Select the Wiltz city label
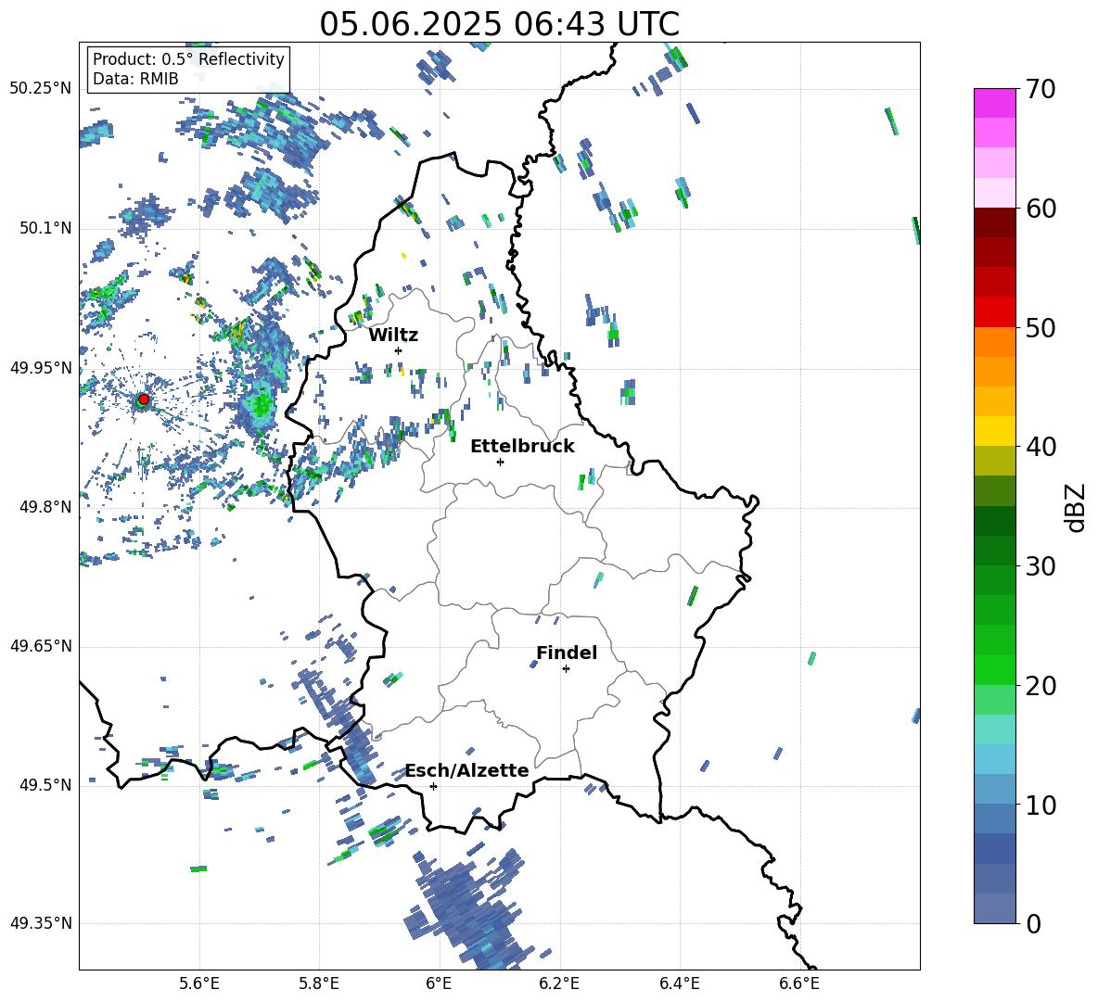Image resolution: width=1098 pixels, height=1002 pixels. (393, 336)
